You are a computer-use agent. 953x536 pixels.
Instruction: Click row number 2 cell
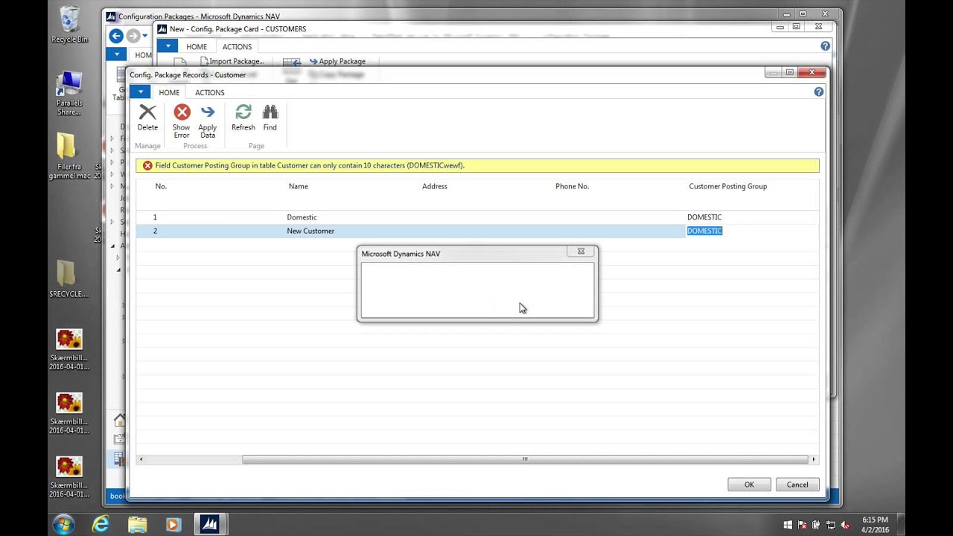click(155, 231)
